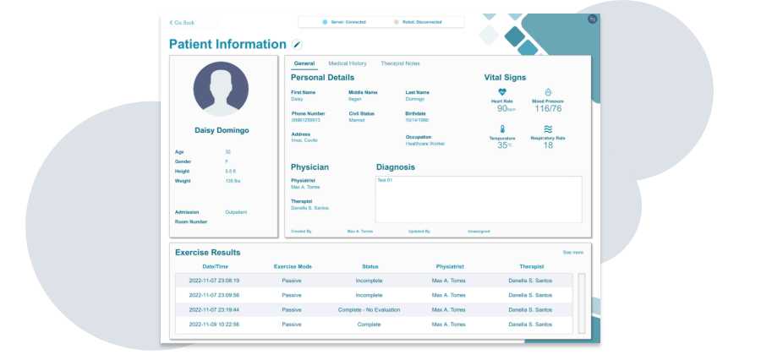Image resolution: width=761 pixels, height=355 pixels.
Task: Click the Ilagan middle name value
Action: 355,99
